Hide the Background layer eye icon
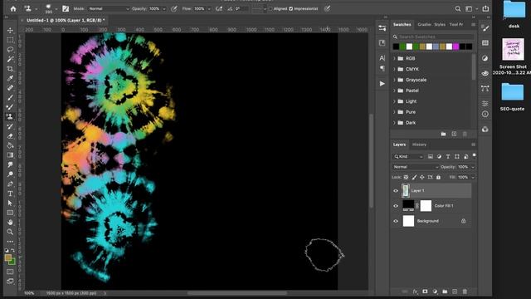The image size is (531, 299). [396, 221]
